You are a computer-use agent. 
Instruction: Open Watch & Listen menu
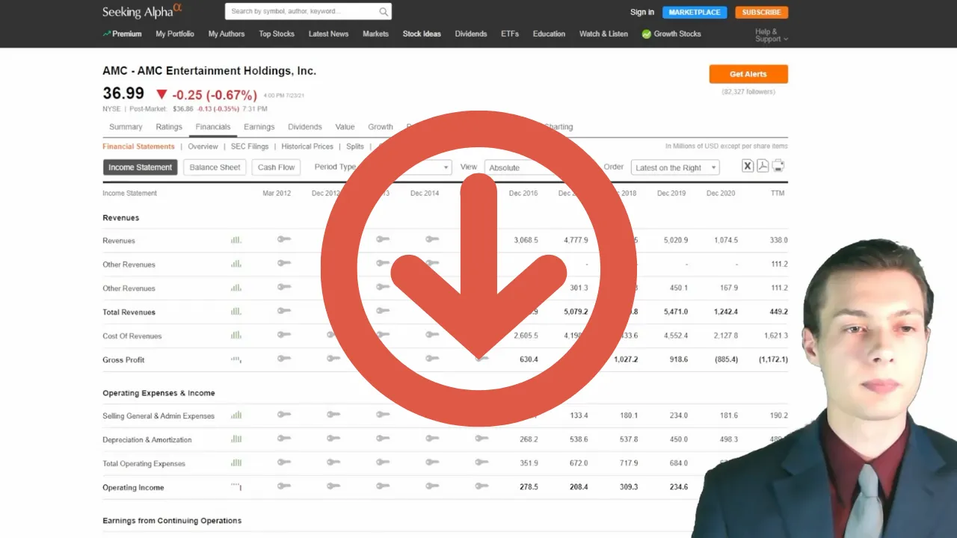(x=603, y=34)
